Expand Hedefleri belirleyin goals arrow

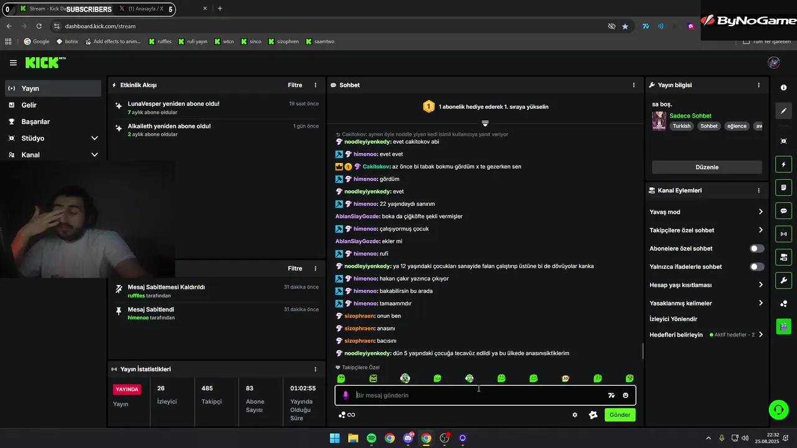point(760,335)
